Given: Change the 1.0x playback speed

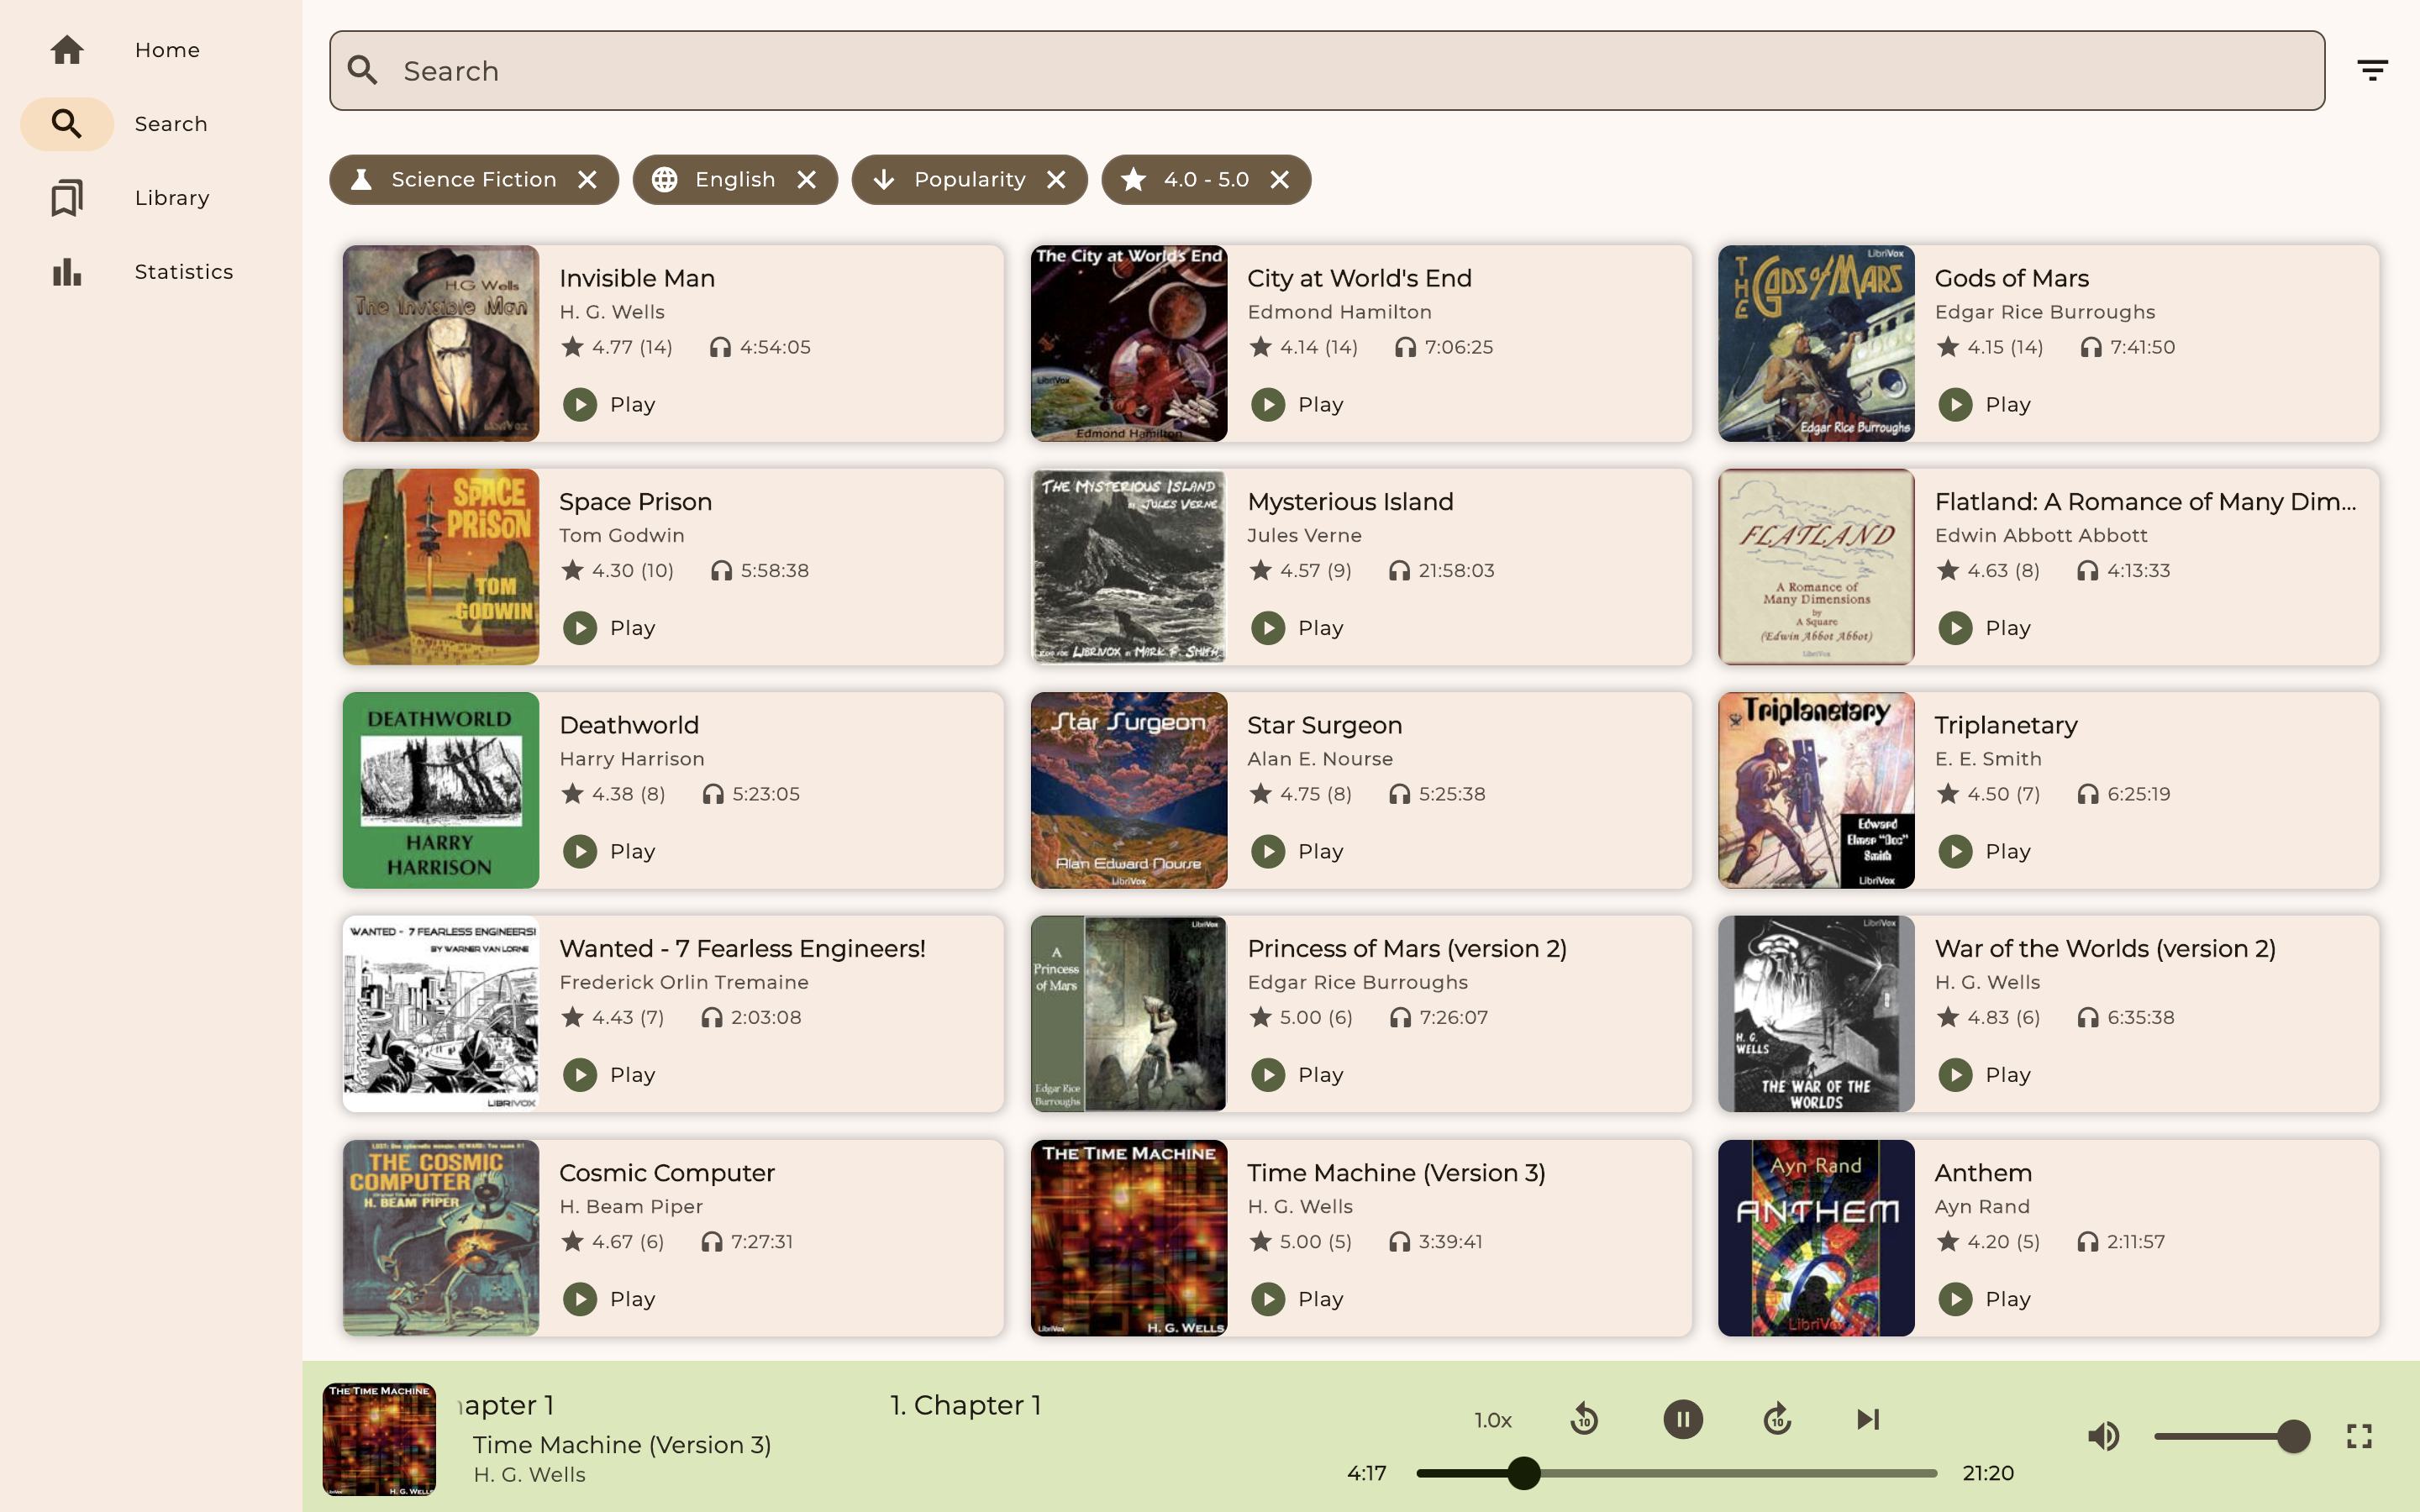Looking at the screenshot, I should tap(1492, 1420).
